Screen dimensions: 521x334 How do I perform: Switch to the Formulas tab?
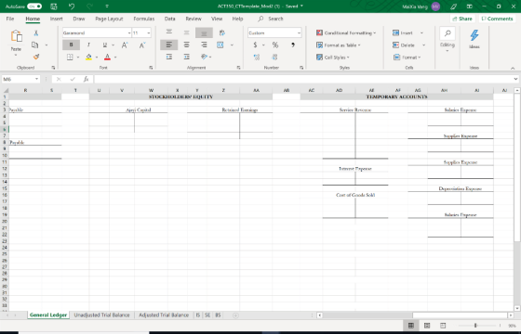pos(144,19)
